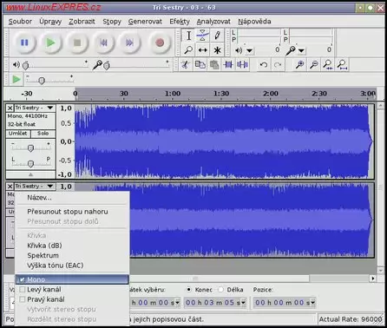Mute first track with Umlčet button
This screenshot has height=328, width=387.
[x=18, y=134]
